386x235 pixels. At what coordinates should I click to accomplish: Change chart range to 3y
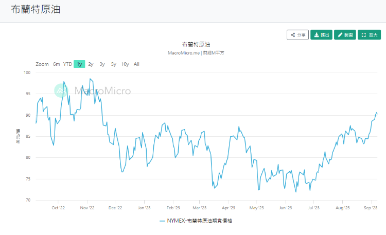102,64
